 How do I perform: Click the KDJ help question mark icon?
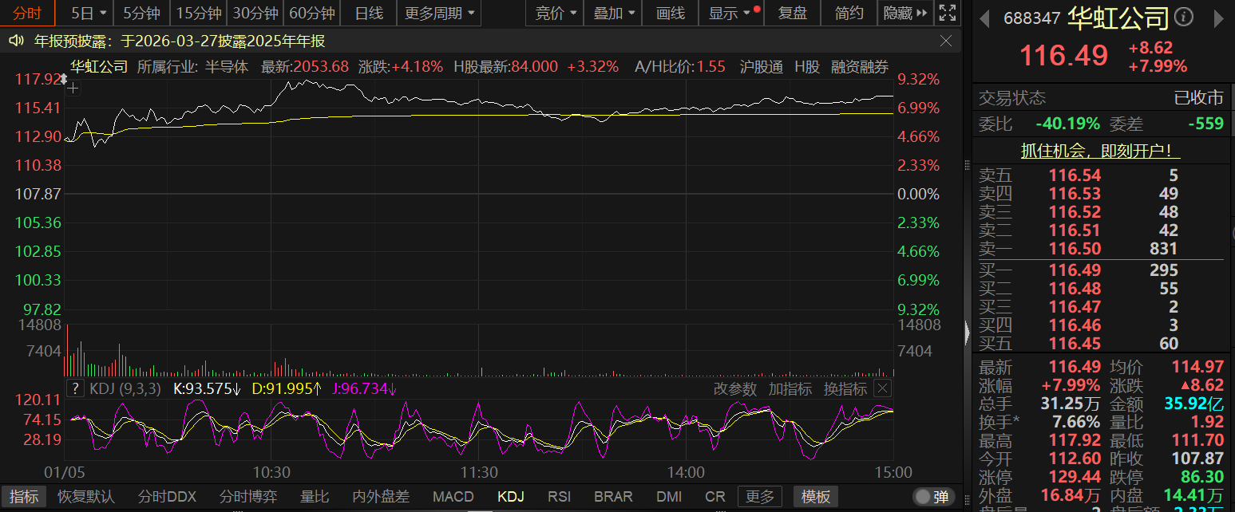pyautogui.click(x=75, y=388)
